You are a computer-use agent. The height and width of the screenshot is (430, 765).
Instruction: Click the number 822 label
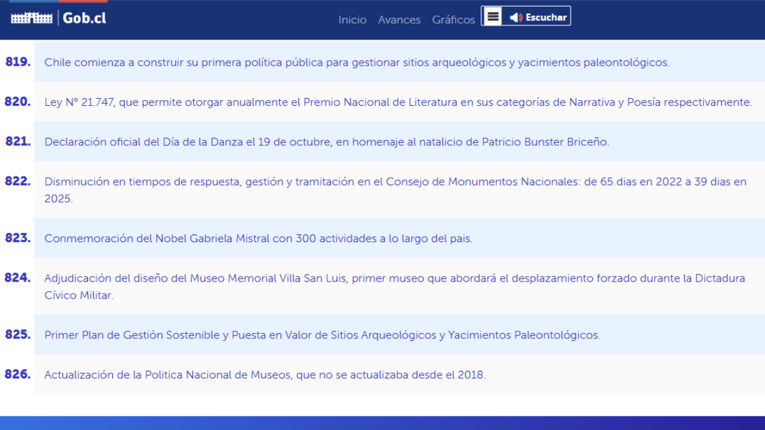(x=18, y=181)
